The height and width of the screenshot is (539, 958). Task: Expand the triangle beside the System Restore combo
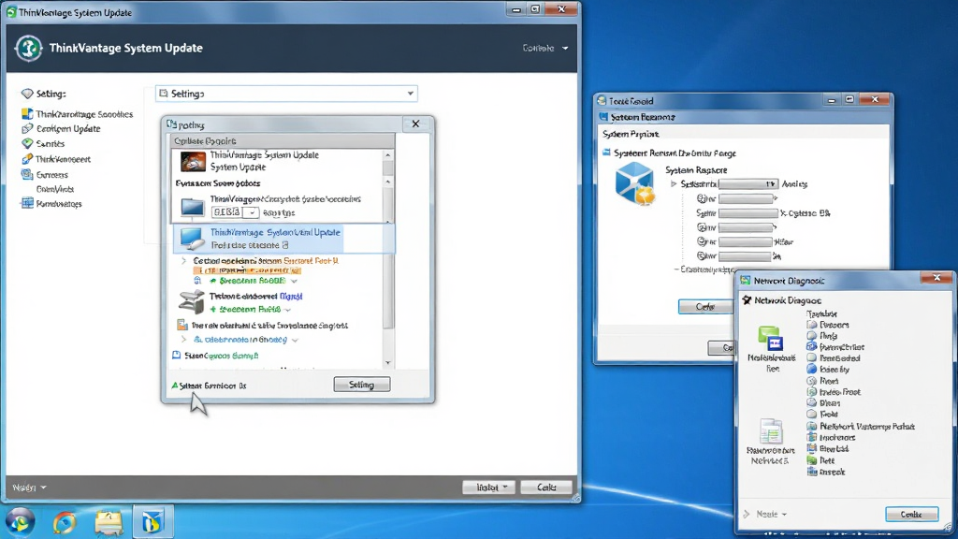point(674,184)
